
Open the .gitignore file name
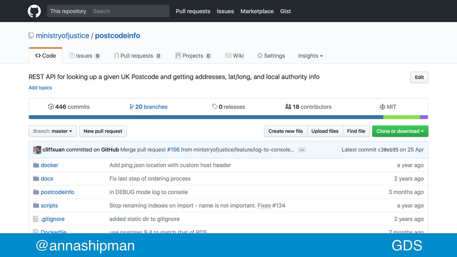pos(53,219)
